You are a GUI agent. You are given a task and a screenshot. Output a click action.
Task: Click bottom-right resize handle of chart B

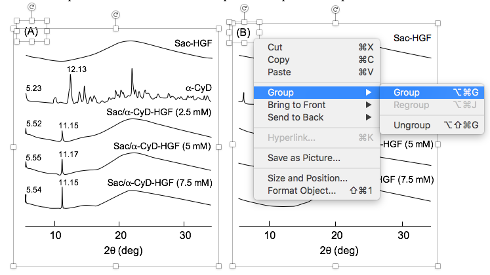click(438, 266)
